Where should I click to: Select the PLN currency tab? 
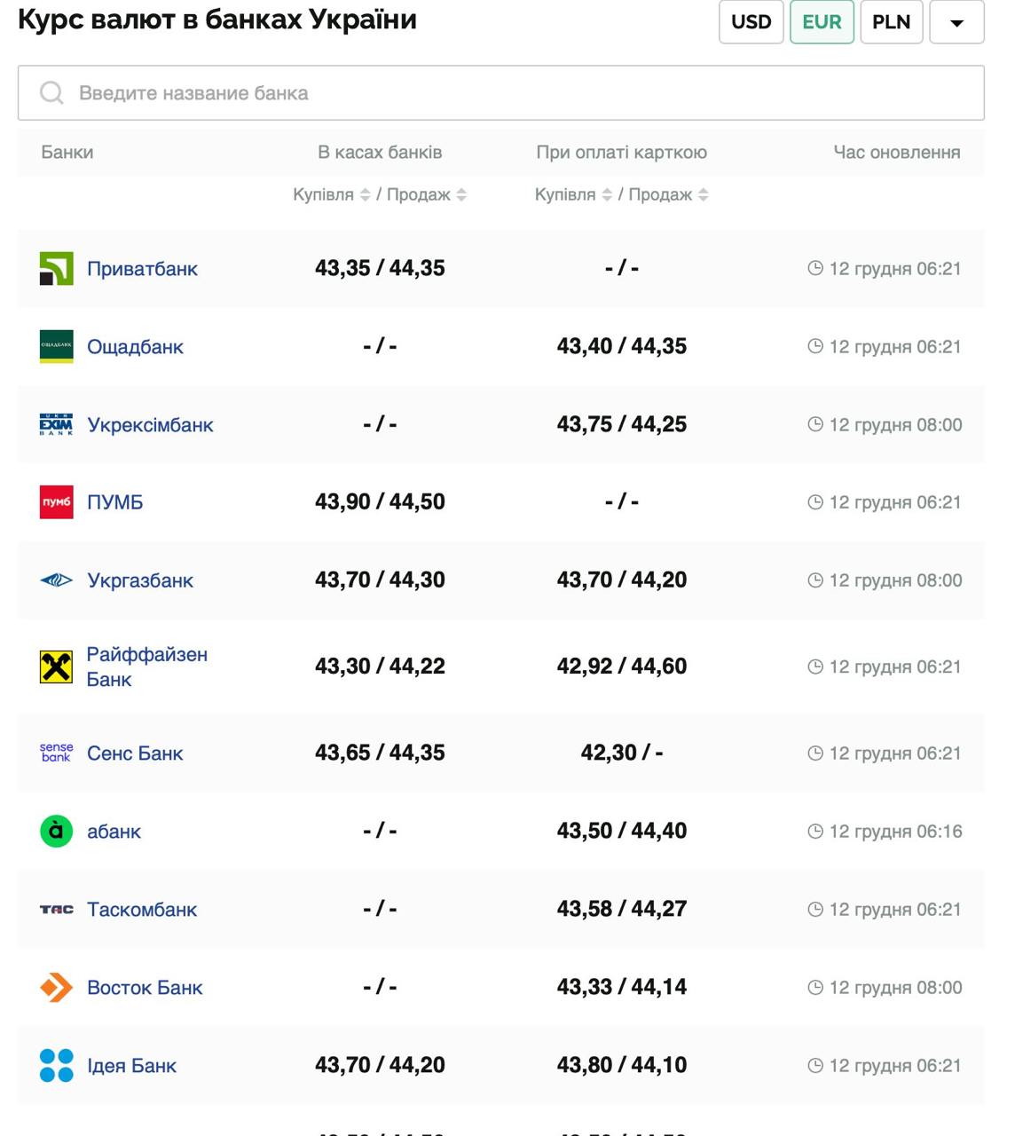pyautogui.click(x=891, y=22)
